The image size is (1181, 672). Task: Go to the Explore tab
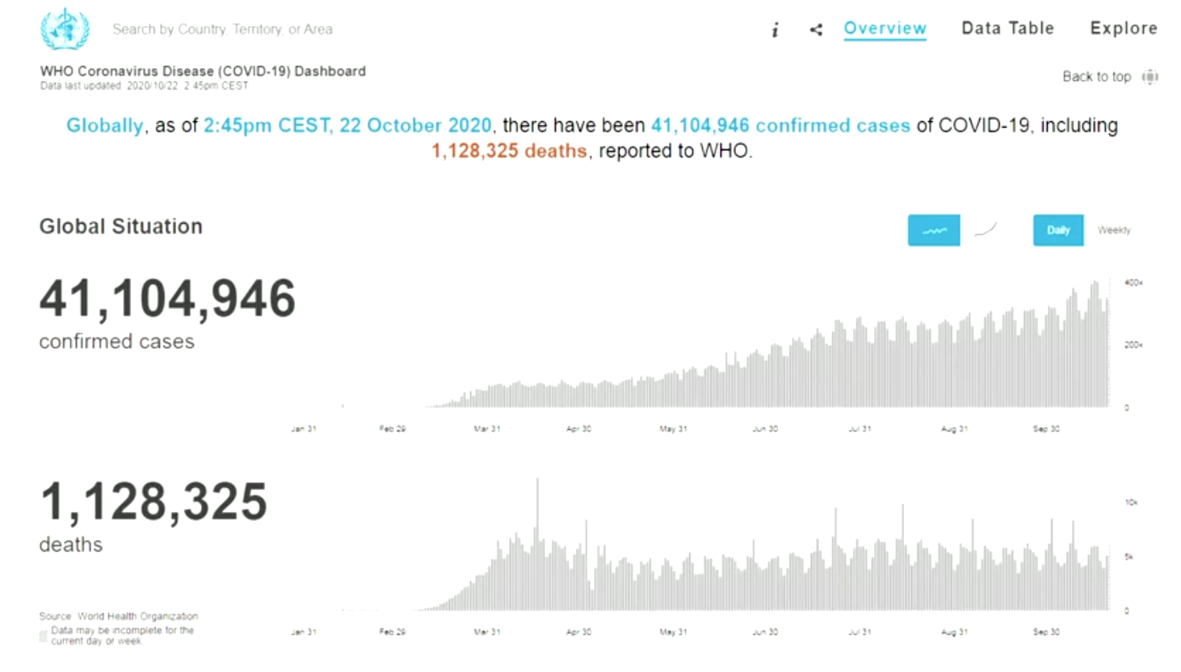1124,28
